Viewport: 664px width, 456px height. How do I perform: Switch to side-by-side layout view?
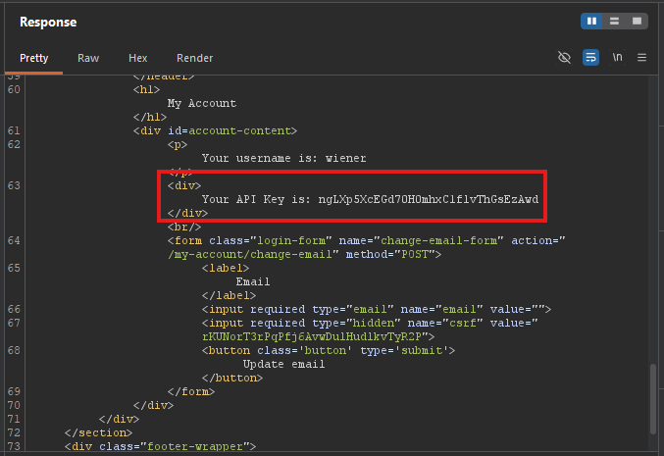pos(591,22)
